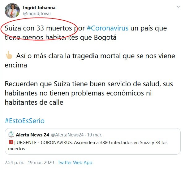
Task: Click the 19 mar. 2020 date text
Action: pyautogui.click(x=41, y=163)
